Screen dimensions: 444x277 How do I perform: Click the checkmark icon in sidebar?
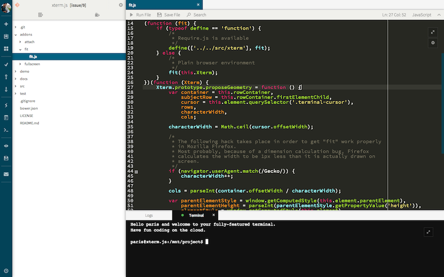click(6, 65)
